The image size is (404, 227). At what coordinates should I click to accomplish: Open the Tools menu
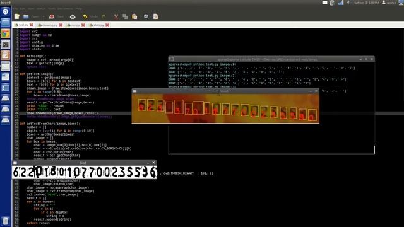52,9
